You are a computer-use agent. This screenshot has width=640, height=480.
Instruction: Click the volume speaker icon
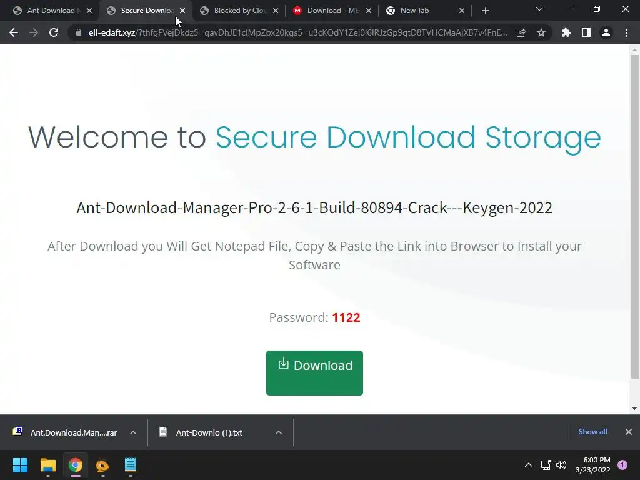[561, 465]
